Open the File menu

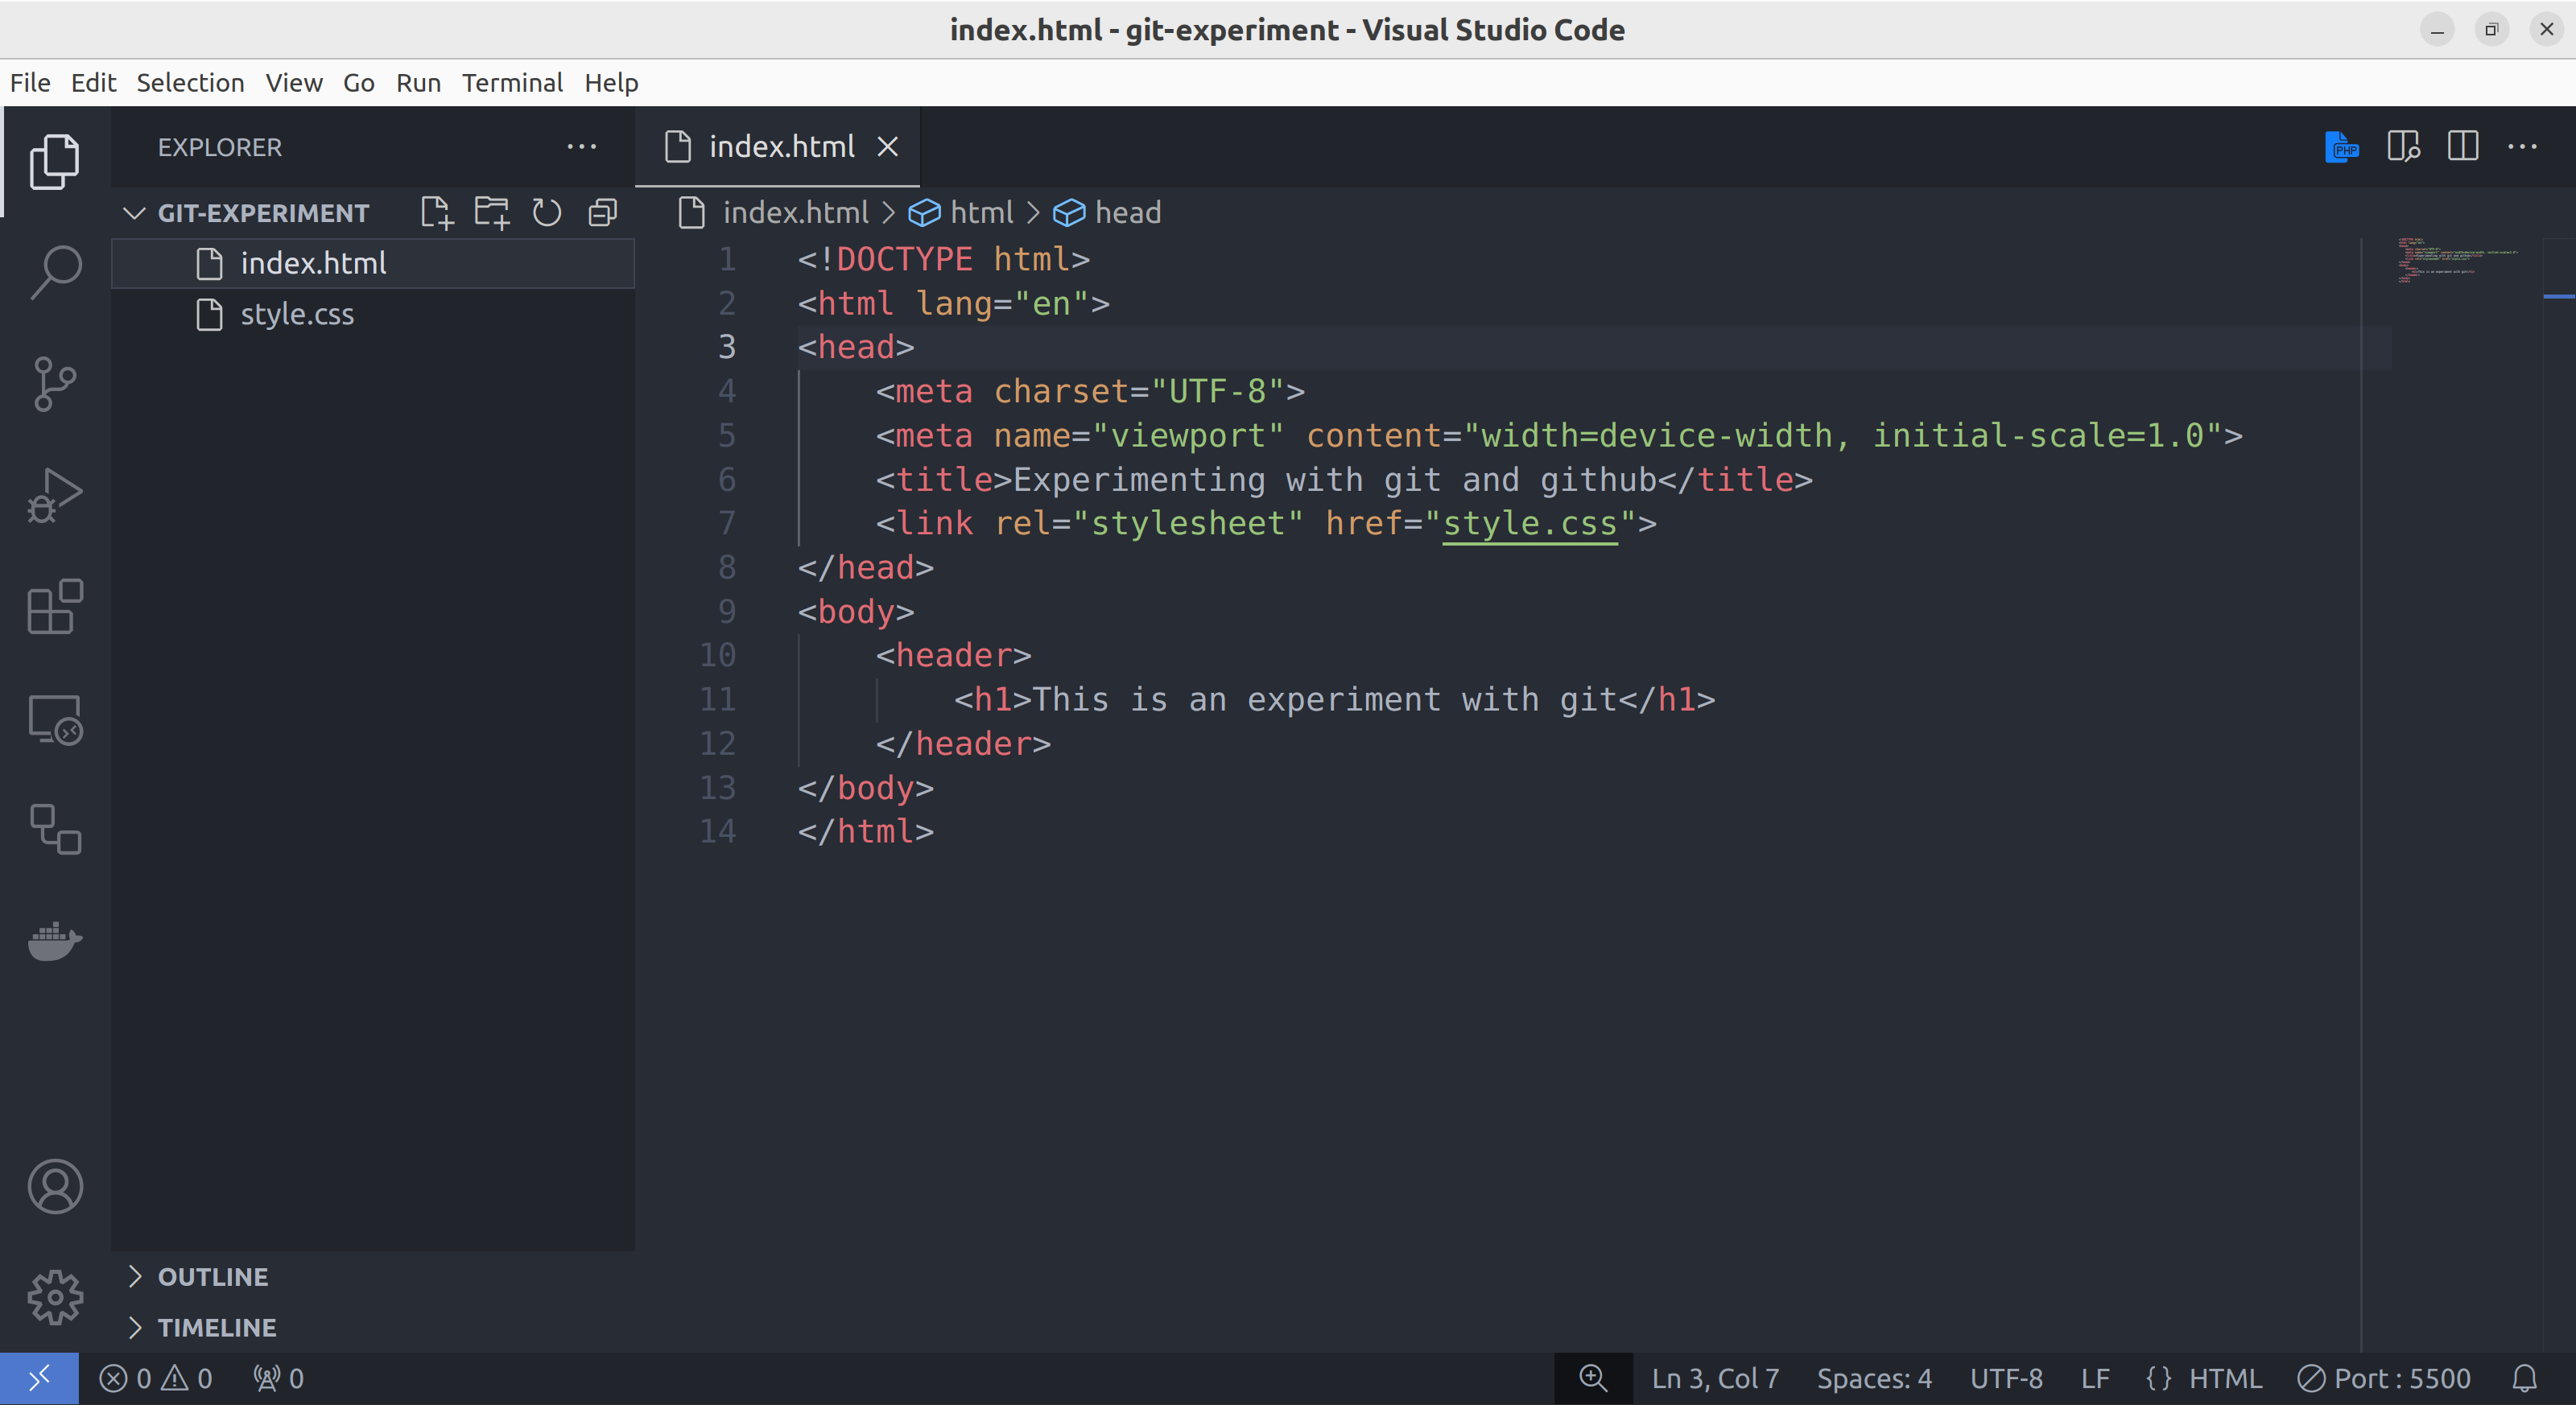[x=30, y=83]
